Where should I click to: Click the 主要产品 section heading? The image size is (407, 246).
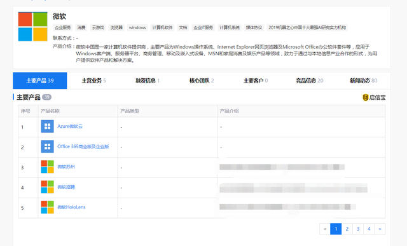click(29, 97)
